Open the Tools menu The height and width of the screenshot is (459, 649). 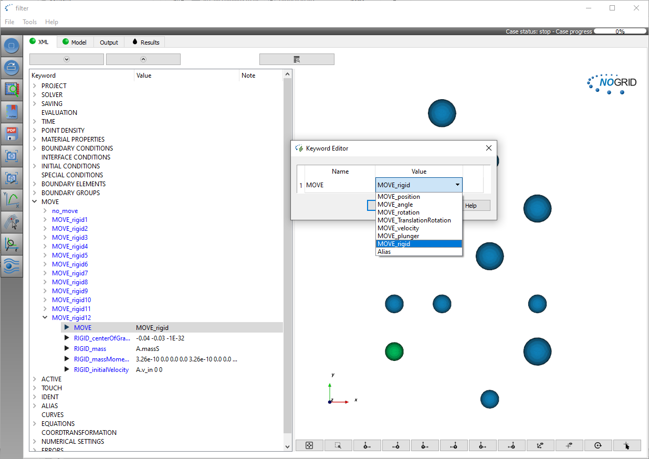[x=29, y=22]
